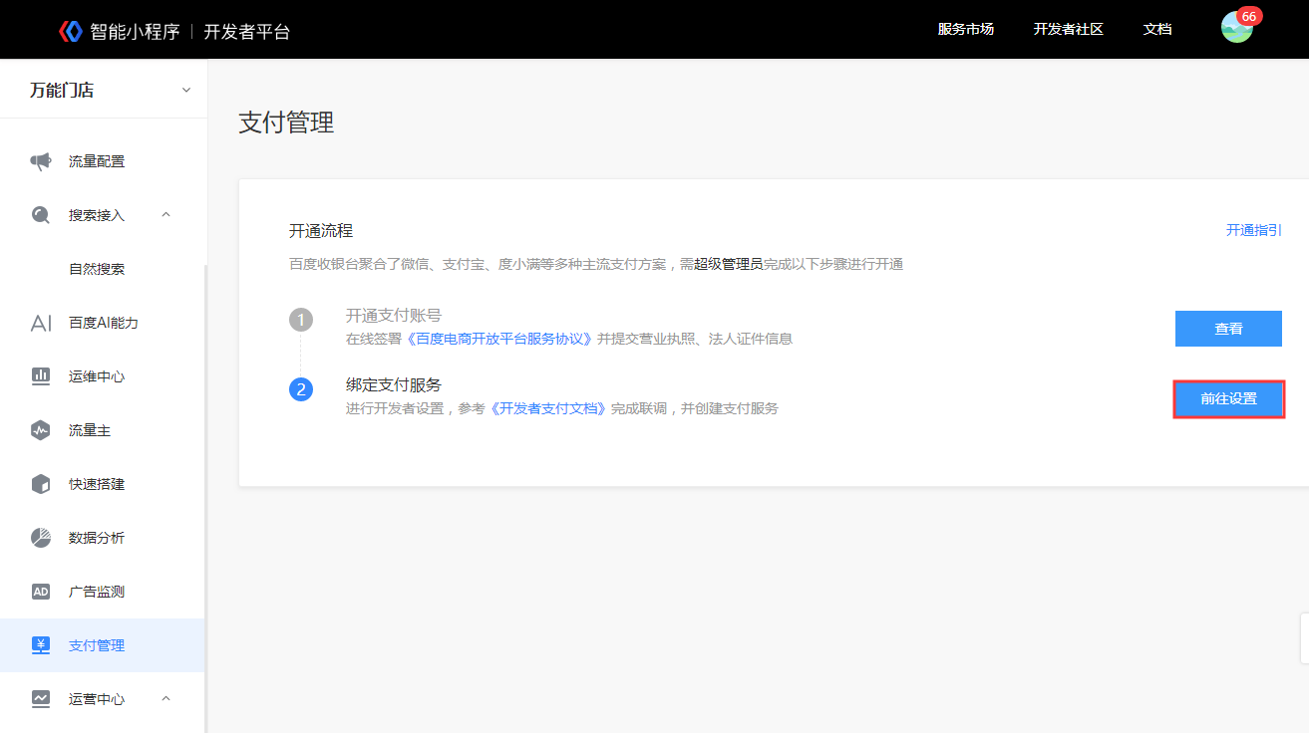Open 服务市场 in the top navigation

click(965, 30)
